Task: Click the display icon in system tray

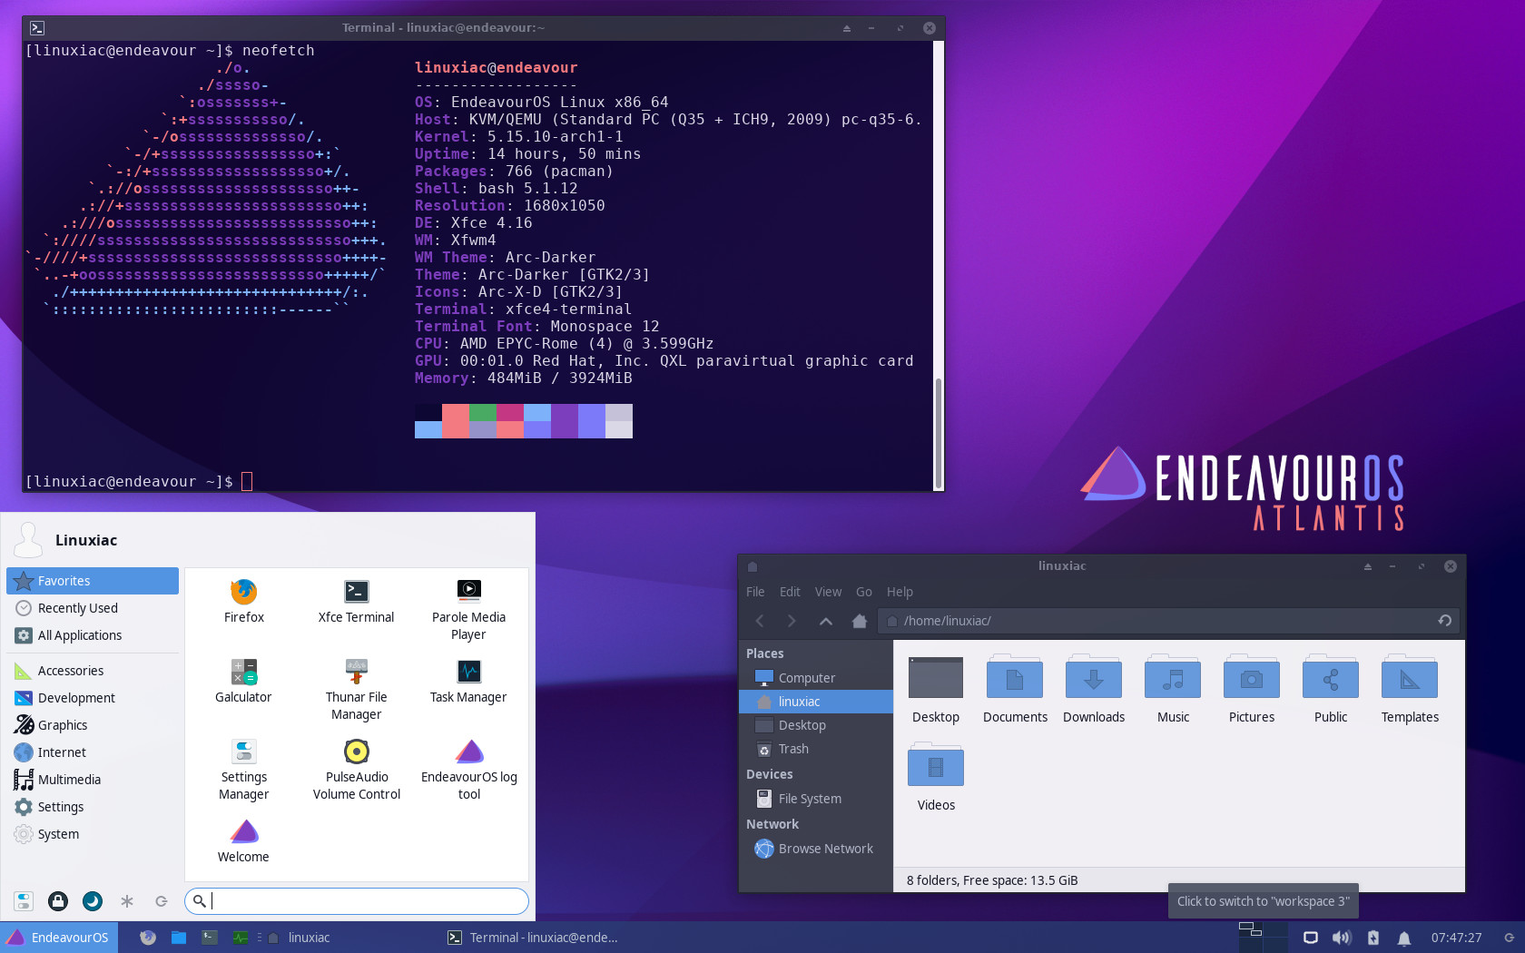Action: tap(1311, 938)
